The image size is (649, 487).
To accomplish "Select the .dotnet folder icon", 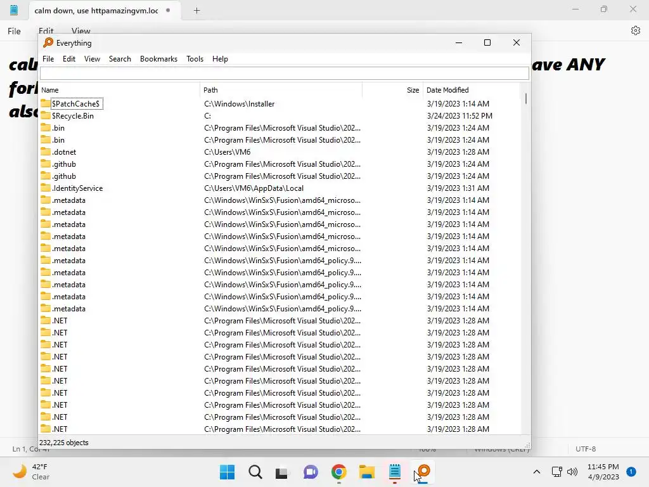I will [x=46, y=152].
